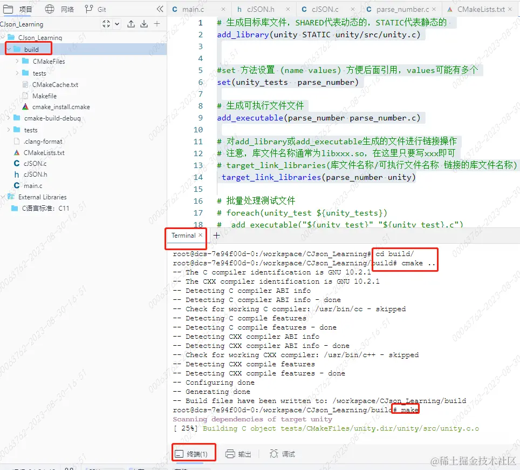
Task: Open the 输出 output panel
Action: click(x=238, y=454)
